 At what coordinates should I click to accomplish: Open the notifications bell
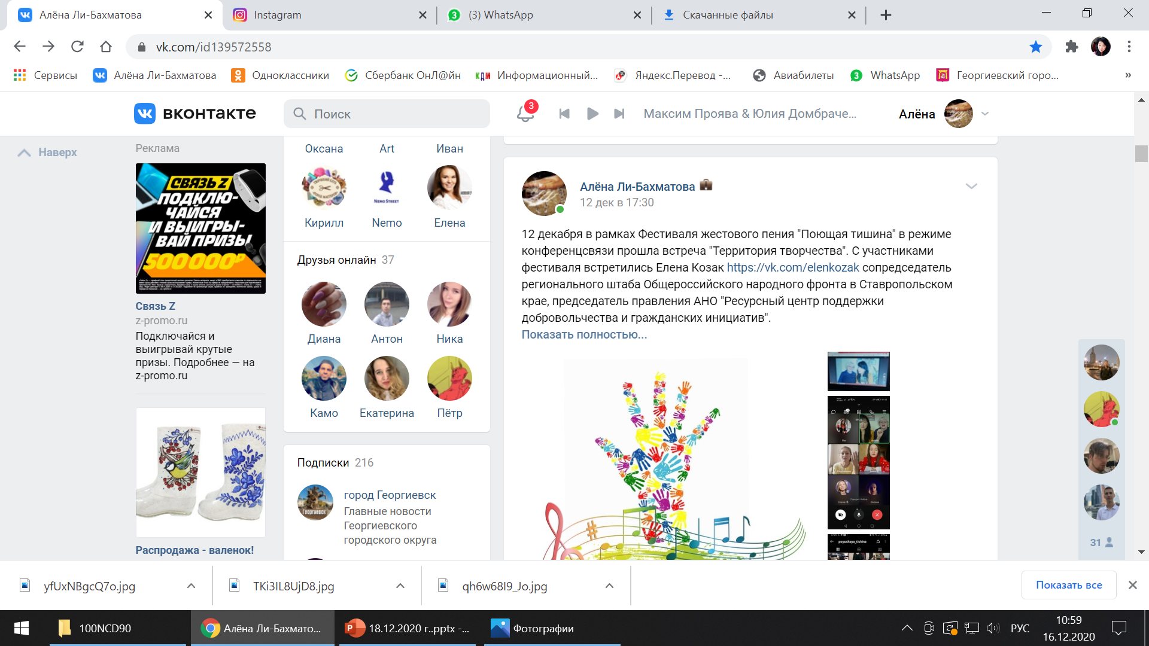pos(525,113)
